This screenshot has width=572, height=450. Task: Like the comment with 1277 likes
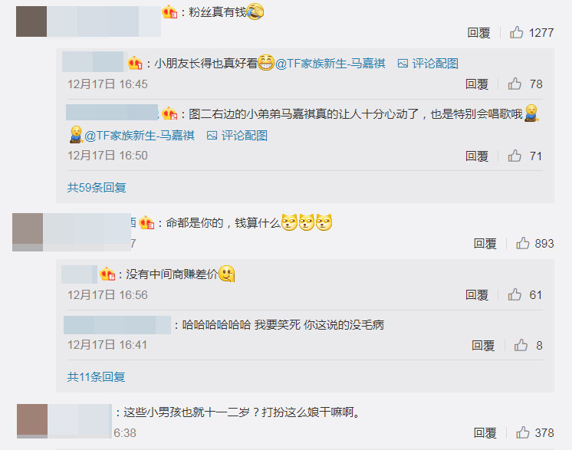517,32
